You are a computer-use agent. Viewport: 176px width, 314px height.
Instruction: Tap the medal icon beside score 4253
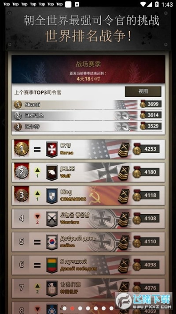(x=137, y=149)
